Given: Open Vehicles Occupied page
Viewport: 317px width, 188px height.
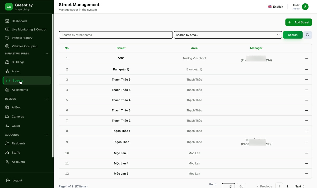Looking at the screenshot, I should click(x=26, y=46).
